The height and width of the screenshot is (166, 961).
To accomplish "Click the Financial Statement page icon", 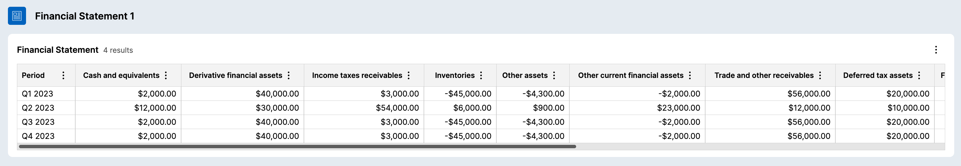I will click(17, 16).
